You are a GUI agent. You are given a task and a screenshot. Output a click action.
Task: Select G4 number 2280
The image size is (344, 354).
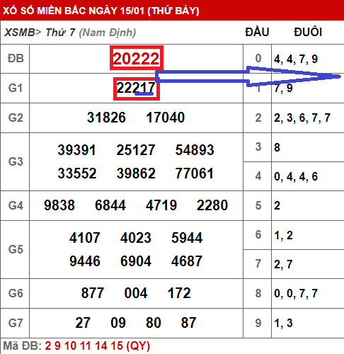click(212, 205)
